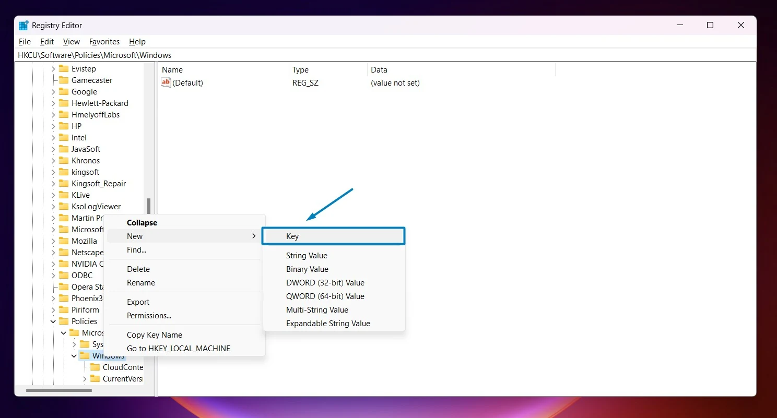The image size is (777, 418).
Task: Expand the Khronos key
Action: [x=53, y=161]
